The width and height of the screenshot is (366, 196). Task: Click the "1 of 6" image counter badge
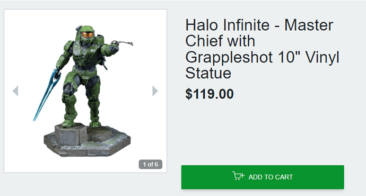pyautogui.click(x=151, y=164)
